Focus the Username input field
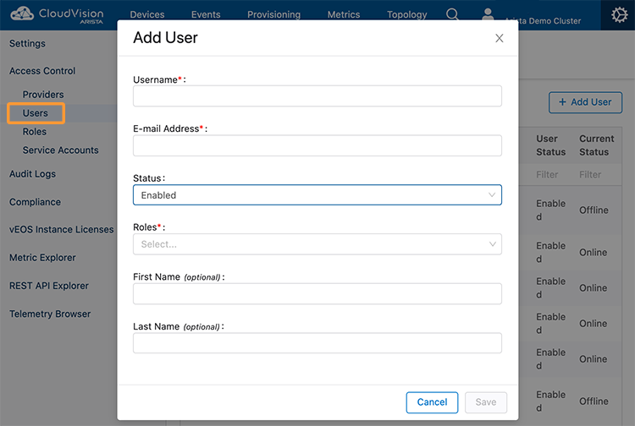 coord(317,96)
